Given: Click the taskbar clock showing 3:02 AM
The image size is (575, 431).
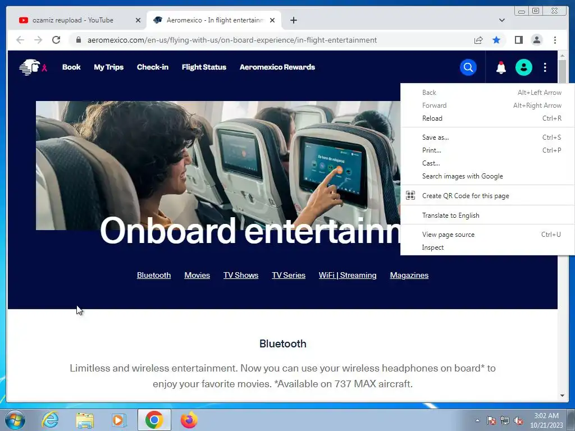Looking at the screenshot, I should coord(546,420).
